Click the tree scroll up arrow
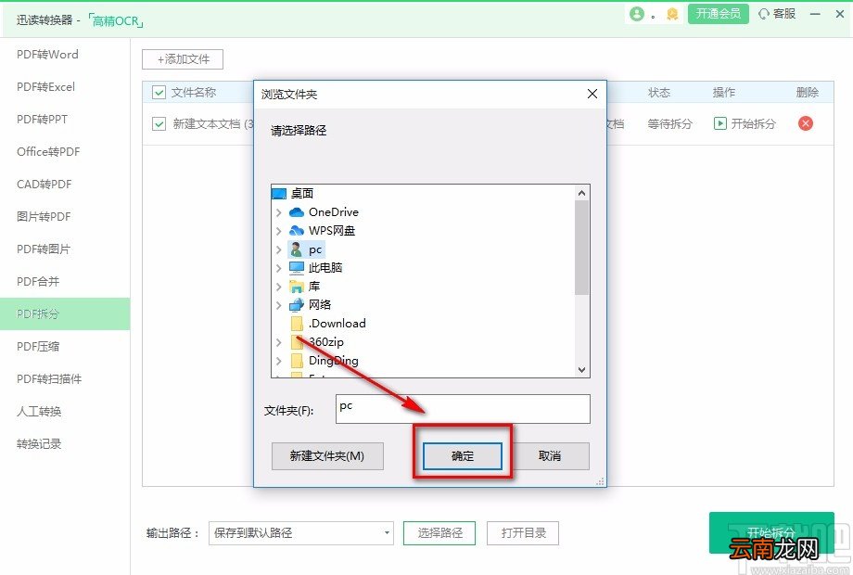Screen dimensions: 853x575 click(581, 193)
